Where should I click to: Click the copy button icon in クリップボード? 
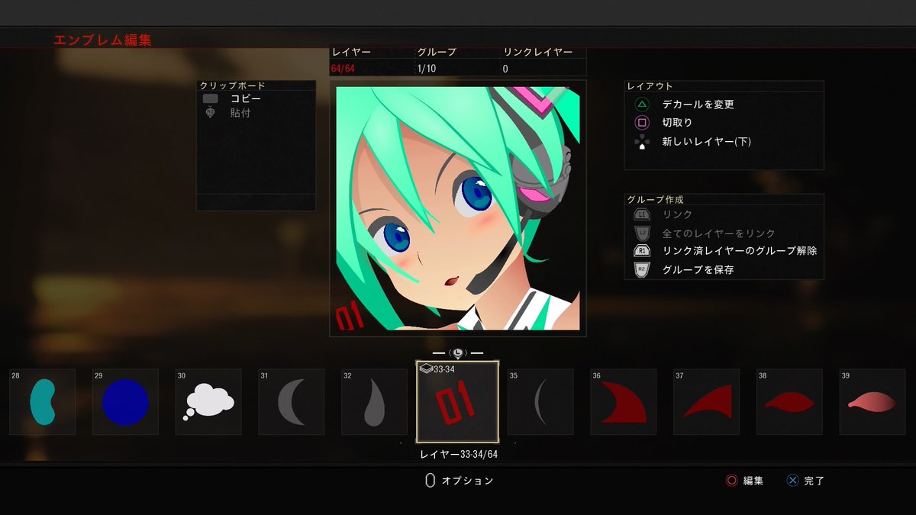211,98
